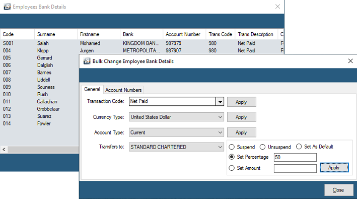Sort by the Firstname column header
357x199 pixels.
(99, 34)
